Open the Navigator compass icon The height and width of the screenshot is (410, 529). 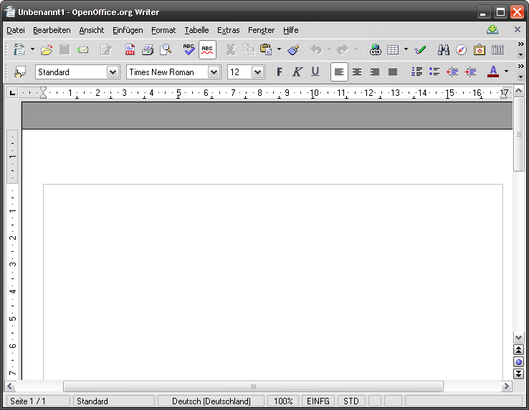tap(461, 50)
